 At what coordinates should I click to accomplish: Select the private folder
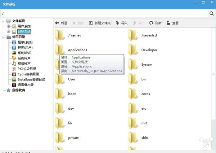point(67,138)
